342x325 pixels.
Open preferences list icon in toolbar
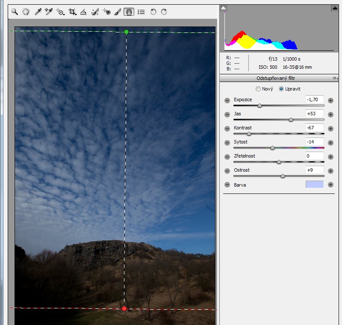click(141, 12)
